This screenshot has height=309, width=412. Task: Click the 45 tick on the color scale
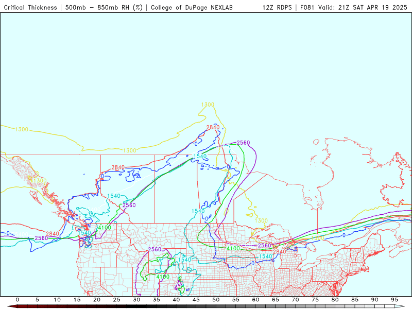click(x=196, y=300)
